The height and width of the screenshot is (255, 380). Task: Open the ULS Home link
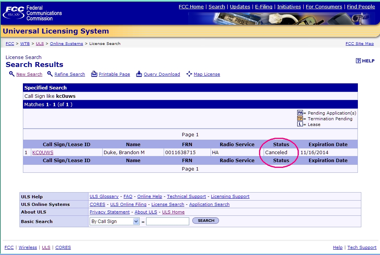[x=173, y=212]
